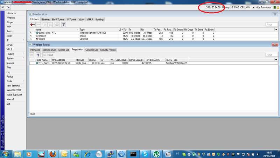Open Windows Media Player from taskbar

coord(29,154)
